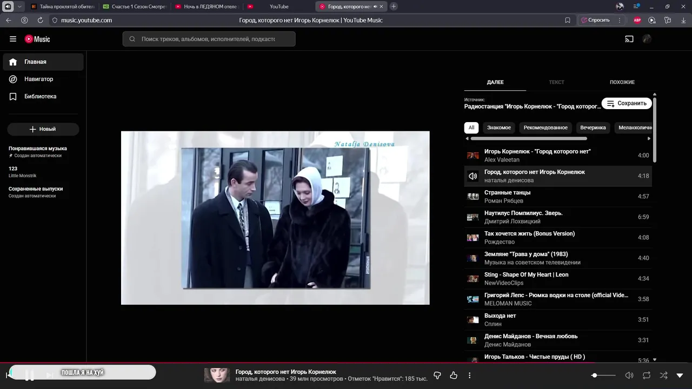Toggle shuffle in player bar

click(x=663, y=375)
